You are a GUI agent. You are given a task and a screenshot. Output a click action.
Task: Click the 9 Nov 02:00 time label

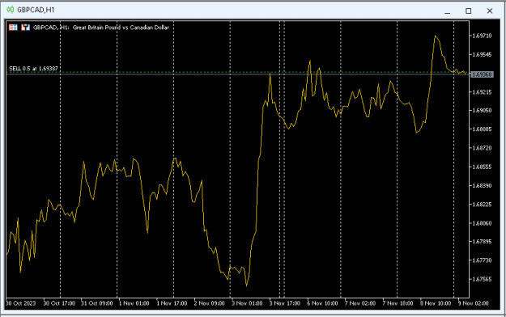[x=473, y=303]
